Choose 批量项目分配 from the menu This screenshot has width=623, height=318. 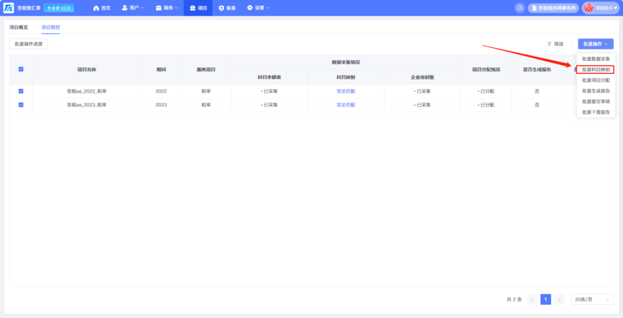(x=595, y=80)
